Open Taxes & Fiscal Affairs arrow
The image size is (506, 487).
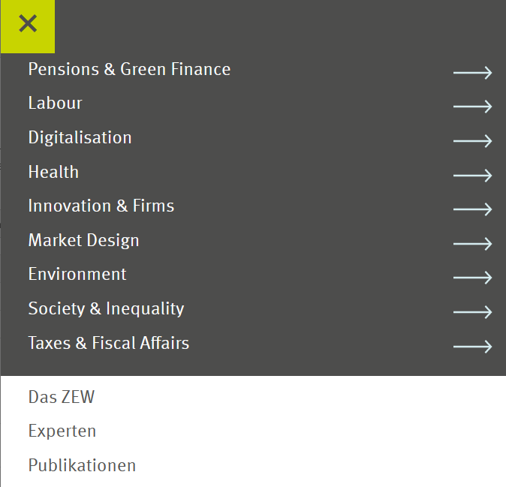(472, 346)
